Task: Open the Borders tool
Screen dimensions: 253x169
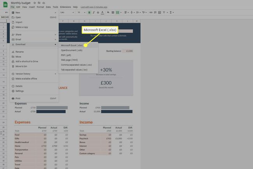Action: point(113,12)
